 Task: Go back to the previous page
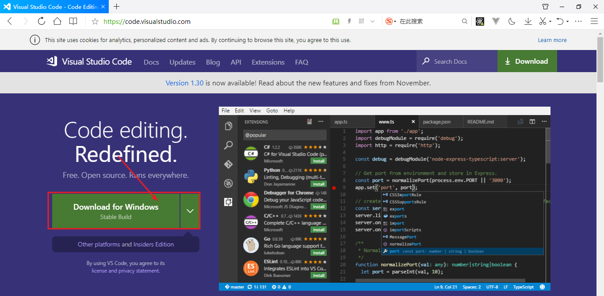point(10,21)
